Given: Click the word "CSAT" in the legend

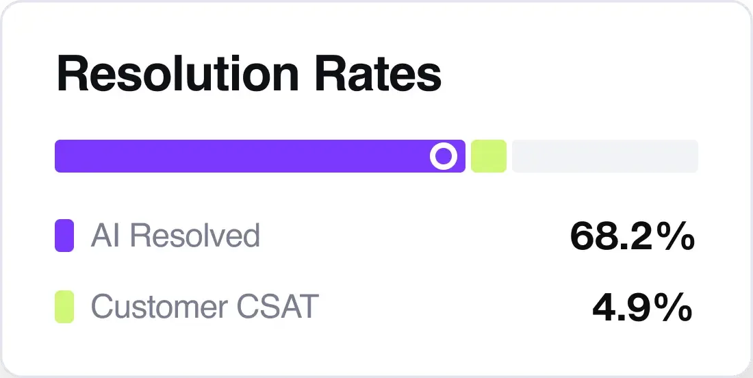Looking at the screenshot, I should pos(277,307).
